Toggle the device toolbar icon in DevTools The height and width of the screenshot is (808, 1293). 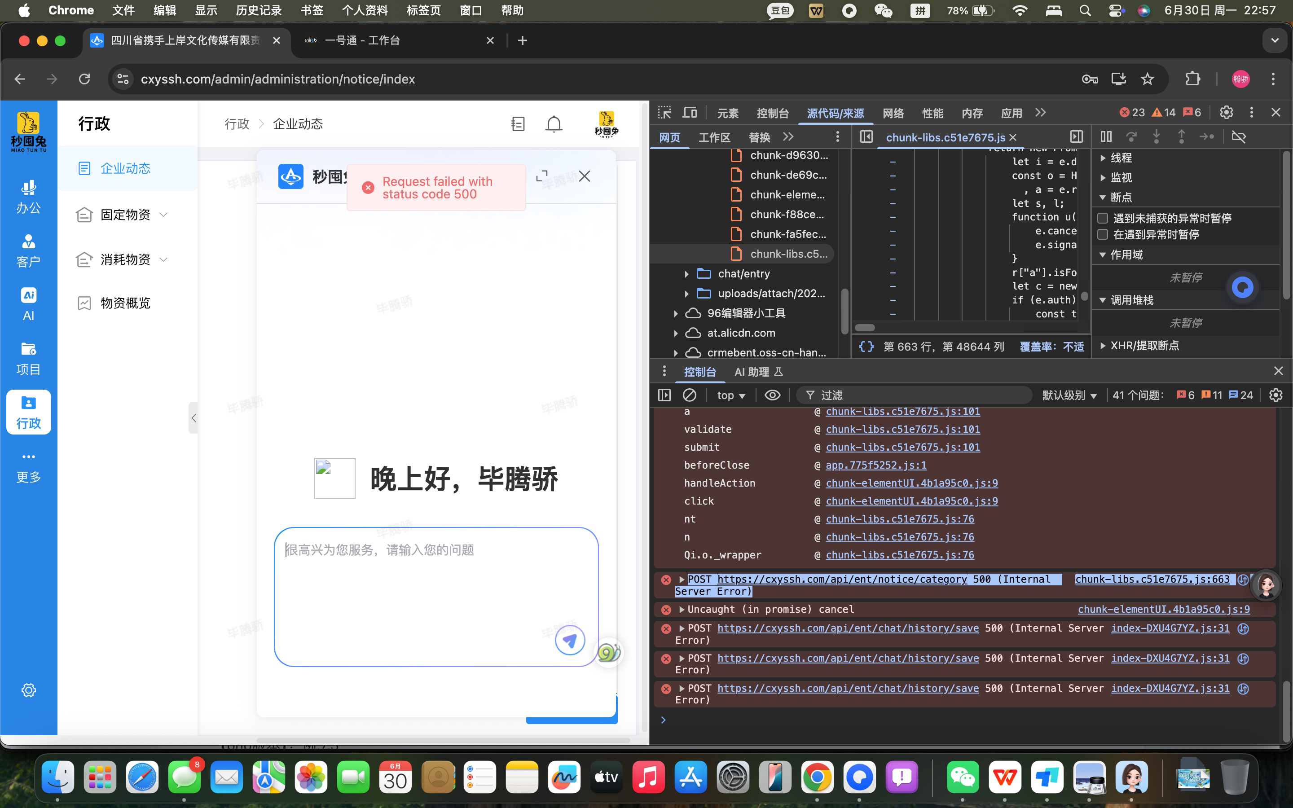(690, 113)
